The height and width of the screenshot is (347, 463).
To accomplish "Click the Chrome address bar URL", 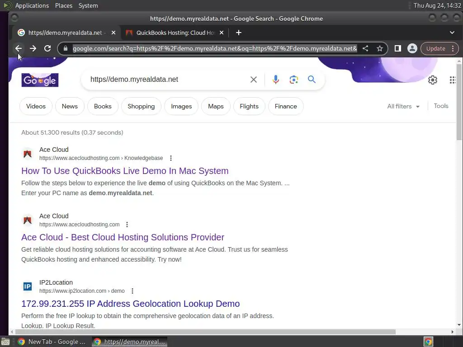I will click(215, 48).
